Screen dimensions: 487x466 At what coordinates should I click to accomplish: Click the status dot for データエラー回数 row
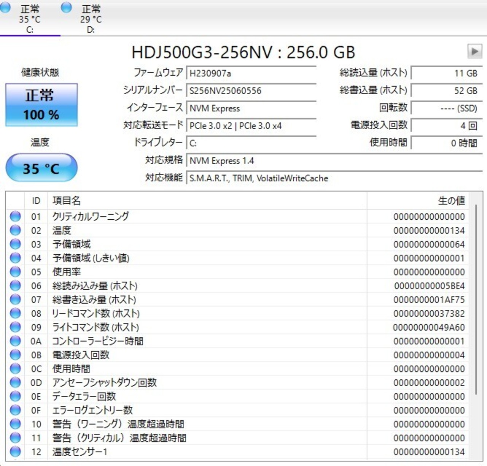15,396
